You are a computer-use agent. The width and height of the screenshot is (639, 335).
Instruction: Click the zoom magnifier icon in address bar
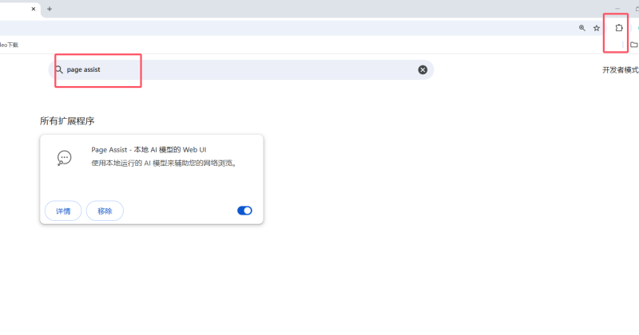(582, 28)
